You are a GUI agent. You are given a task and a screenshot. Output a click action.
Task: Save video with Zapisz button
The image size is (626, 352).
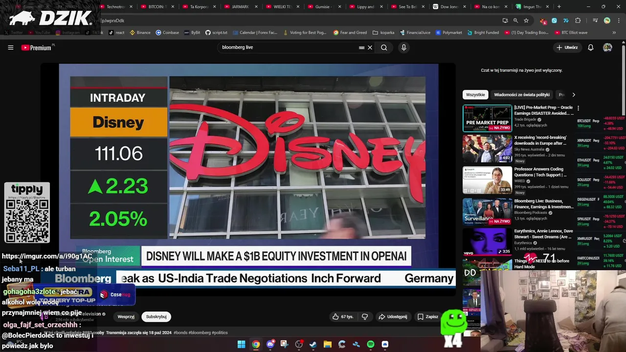pyautogui.click(x=428, y=317)
